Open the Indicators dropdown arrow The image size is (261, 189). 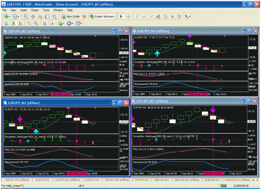coord(64,23)
